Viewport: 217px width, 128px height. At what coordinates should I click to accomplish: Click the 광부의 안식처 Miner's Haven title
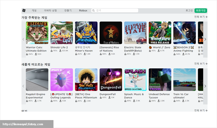[84, 49]
